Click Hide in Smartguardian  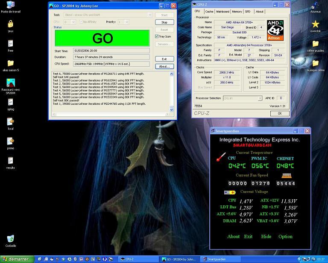(266, 236)
